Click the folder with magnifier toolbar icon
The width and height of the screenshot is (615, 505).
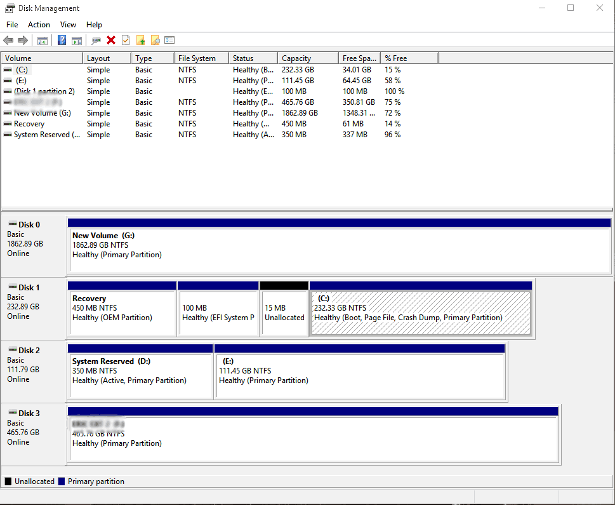pyautogui.click(x=155, y=40)
